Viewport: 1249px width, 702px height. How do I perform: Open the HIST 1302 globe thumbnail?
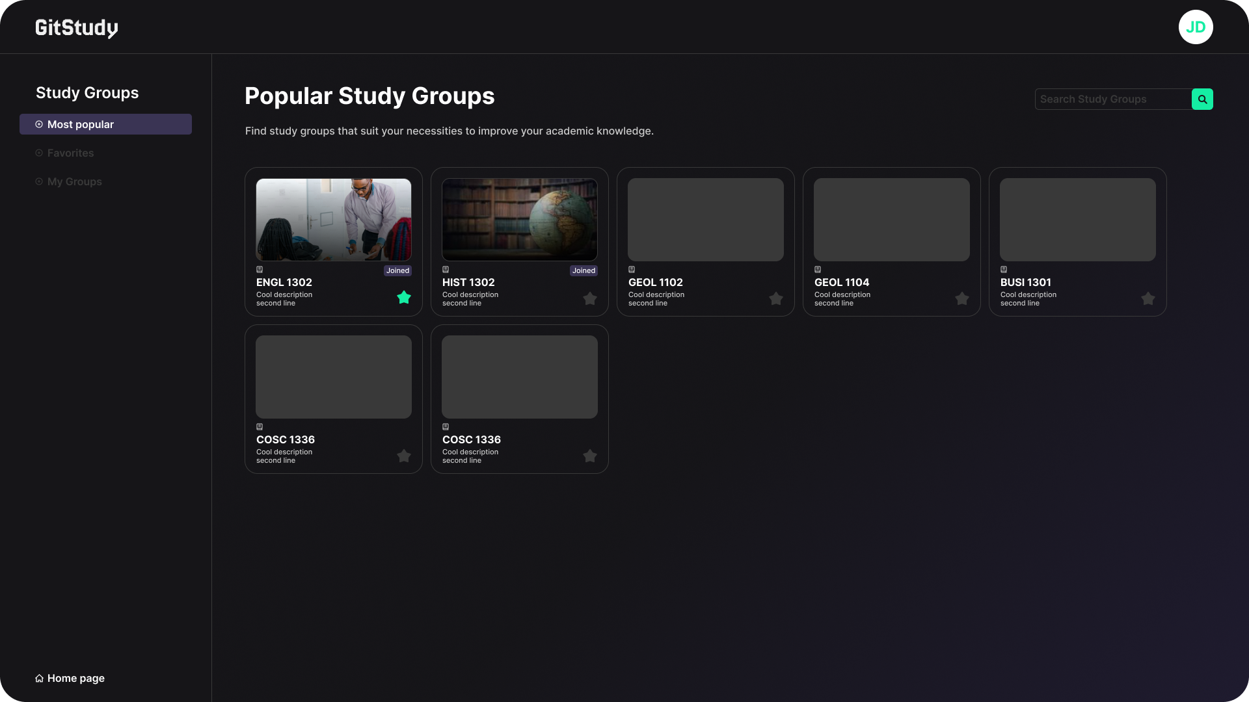click(519, 220)
